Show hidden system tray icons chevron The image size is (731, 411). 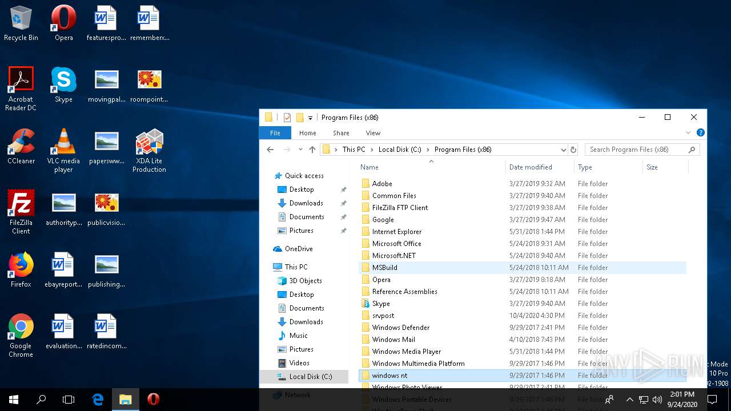point(629,400)
